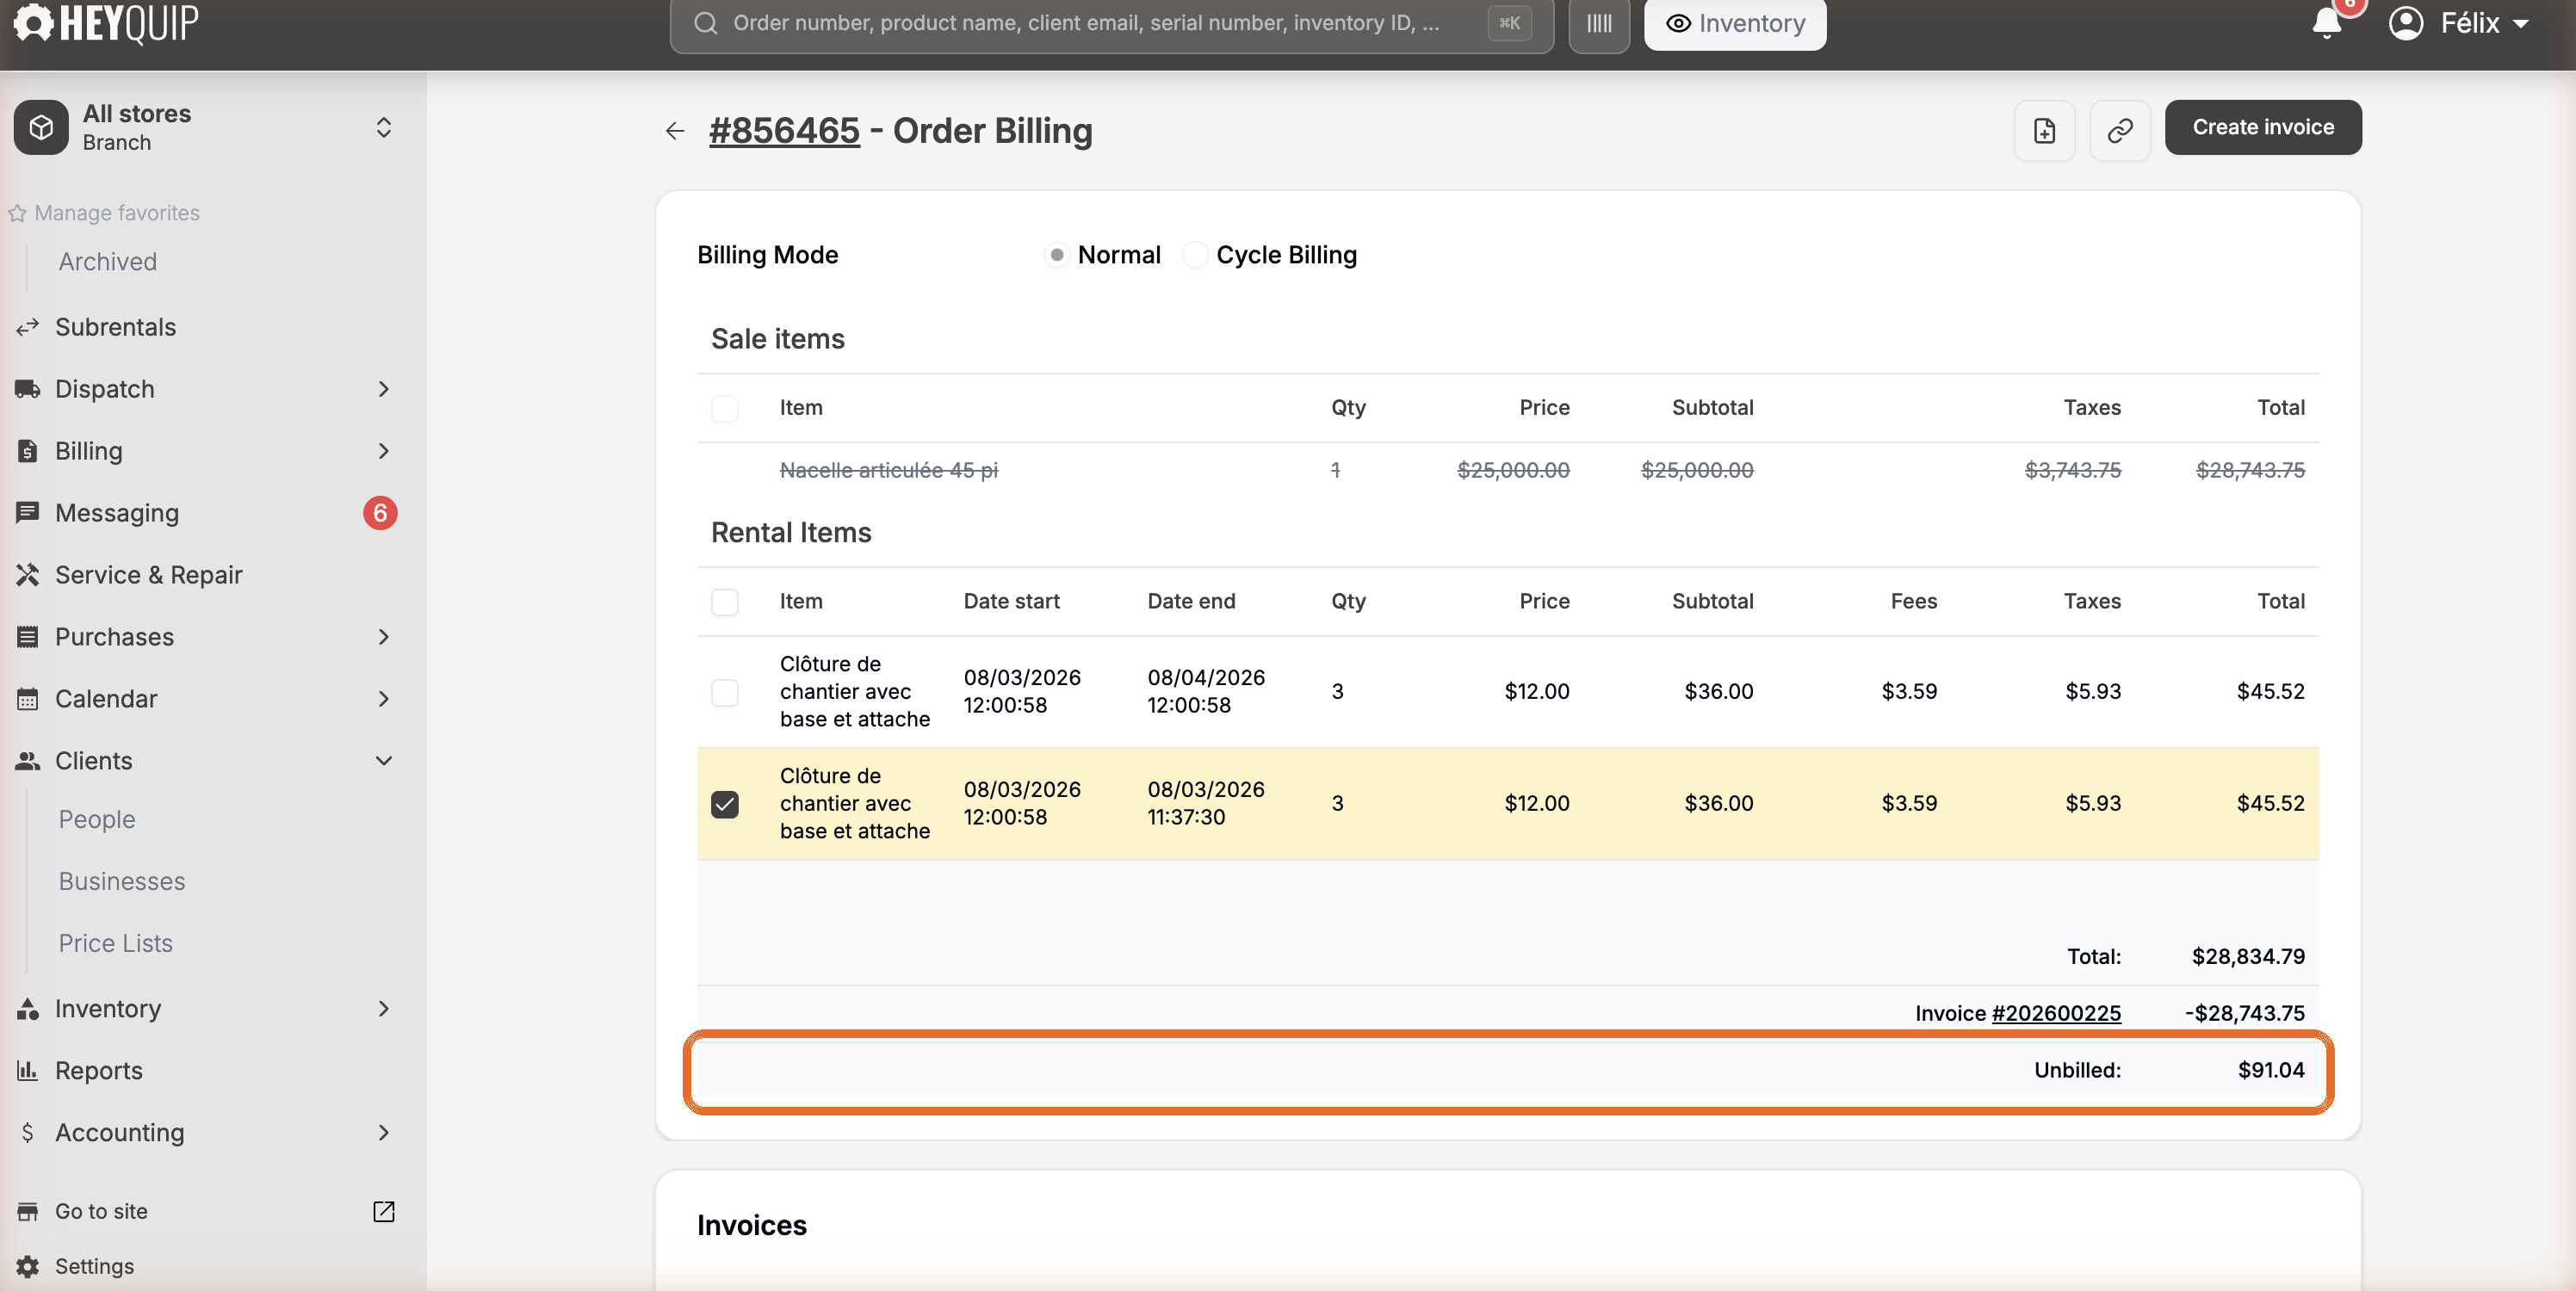Open the barcode scanner button
Image resolution: width=2576 pixels, height=1291 pixels.
pos(1599,23)
